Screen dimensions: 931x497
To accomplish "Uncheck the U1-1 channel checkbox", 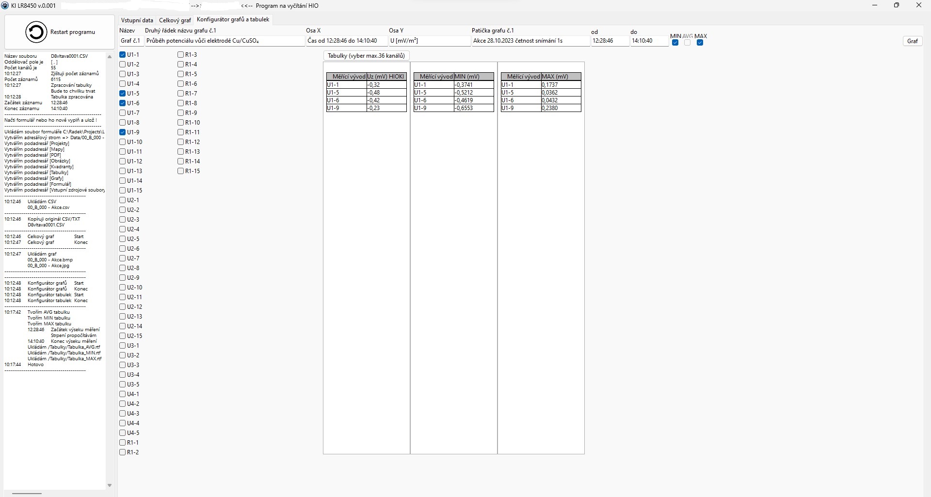I will tap(123, 55).
